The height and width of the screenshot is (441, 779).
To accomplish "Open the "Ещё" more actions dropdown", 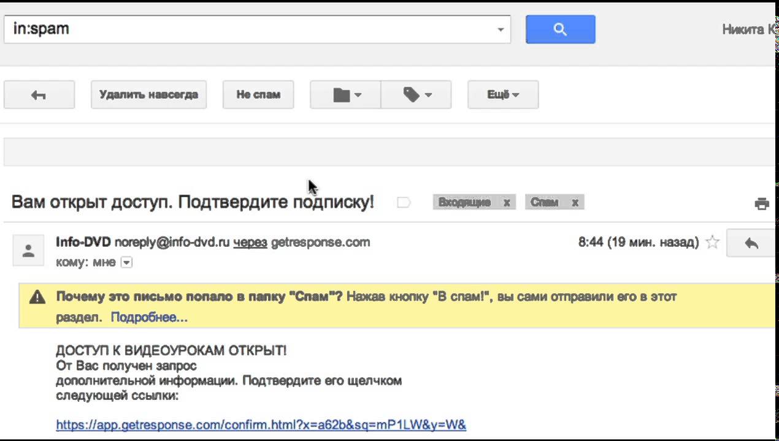I will pos(503,95).
